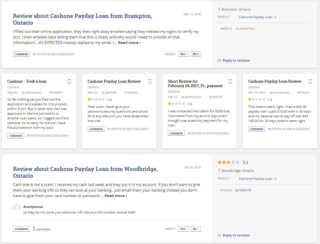Open Cashone Payday Loan product link for Brampton
Screen dimensions: 320x244
(x=256, y=17)
